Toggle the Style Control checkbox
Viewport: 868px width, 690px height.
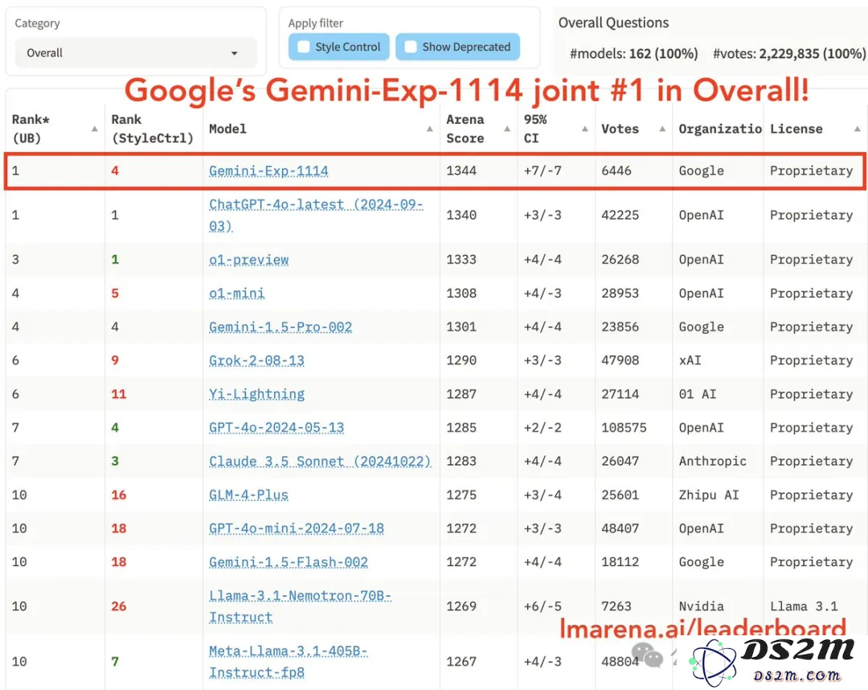pyautogui.click(x=303, y=47)
